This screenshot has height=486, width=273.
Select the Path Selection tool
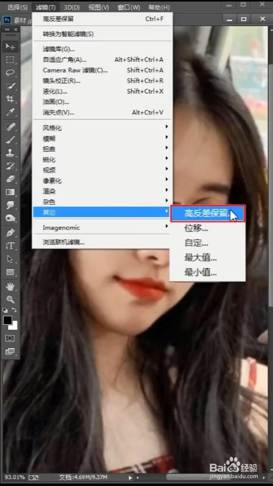pyautogui.click(x=10, y=259)
